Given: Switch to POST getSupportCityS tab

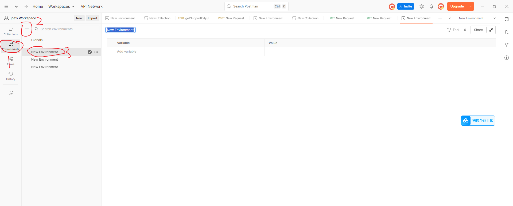Looking at the screenshot, I should (x=193, y=18).
